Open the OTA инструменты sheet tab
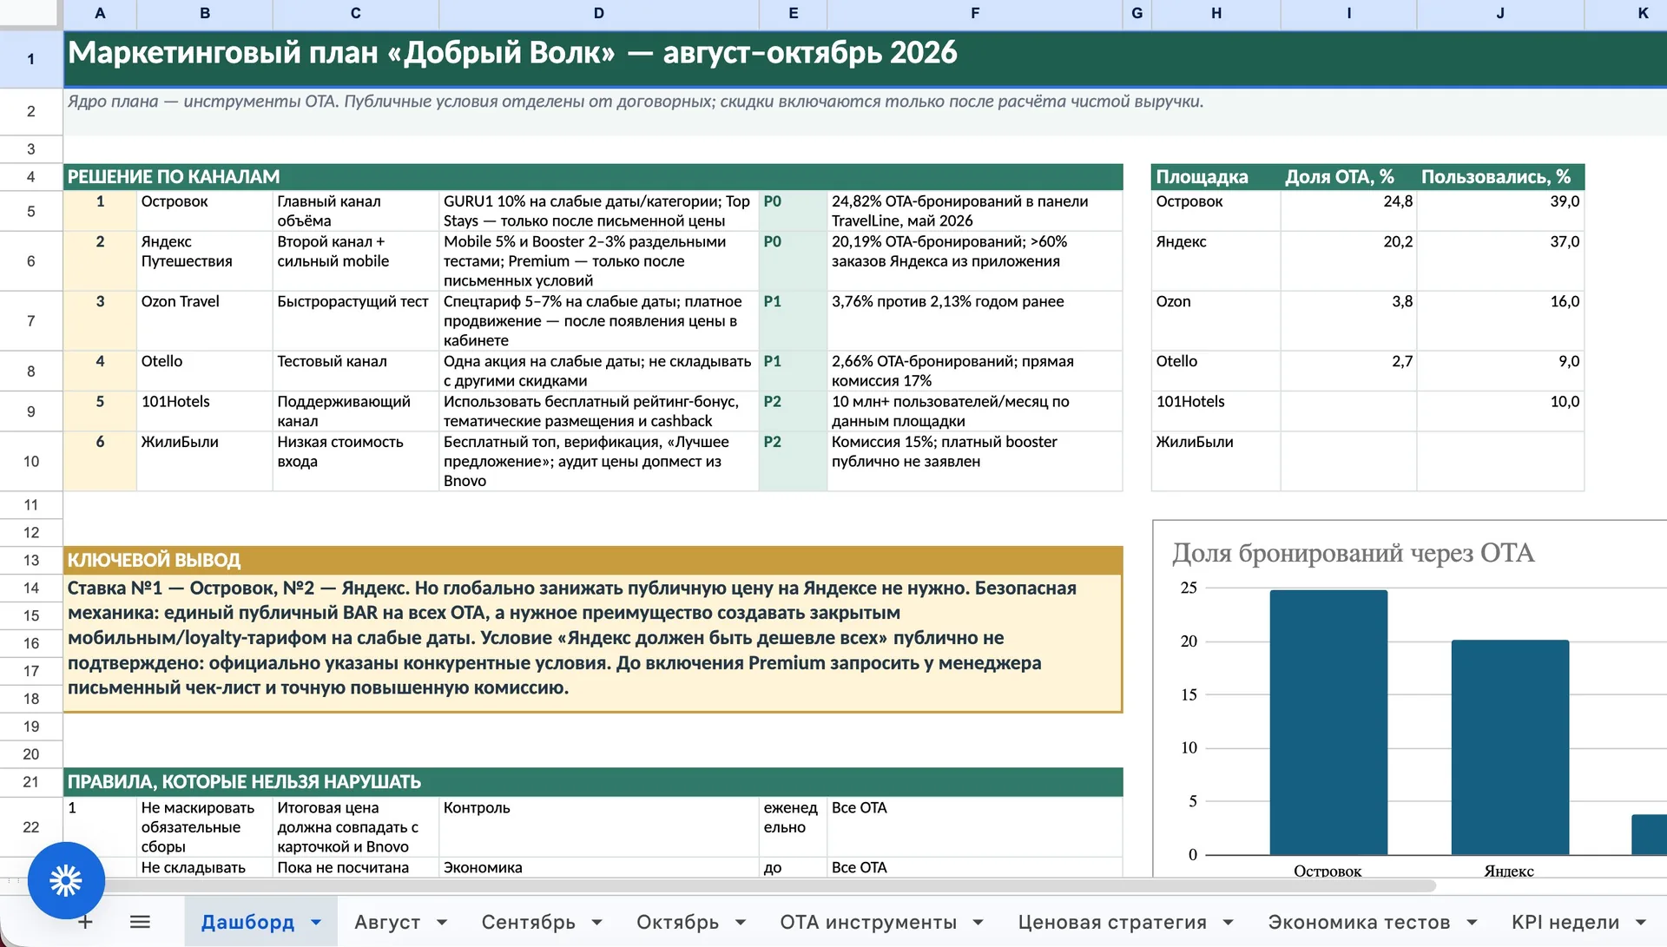Viewport: 1667px width, 947px height. click(x=868, y=922)
